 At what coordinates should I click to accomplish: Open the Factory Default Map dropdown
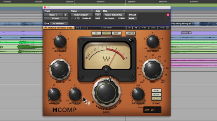coord(114,15)
